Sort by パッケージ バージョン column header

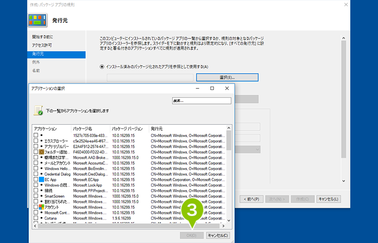[129, 129]
